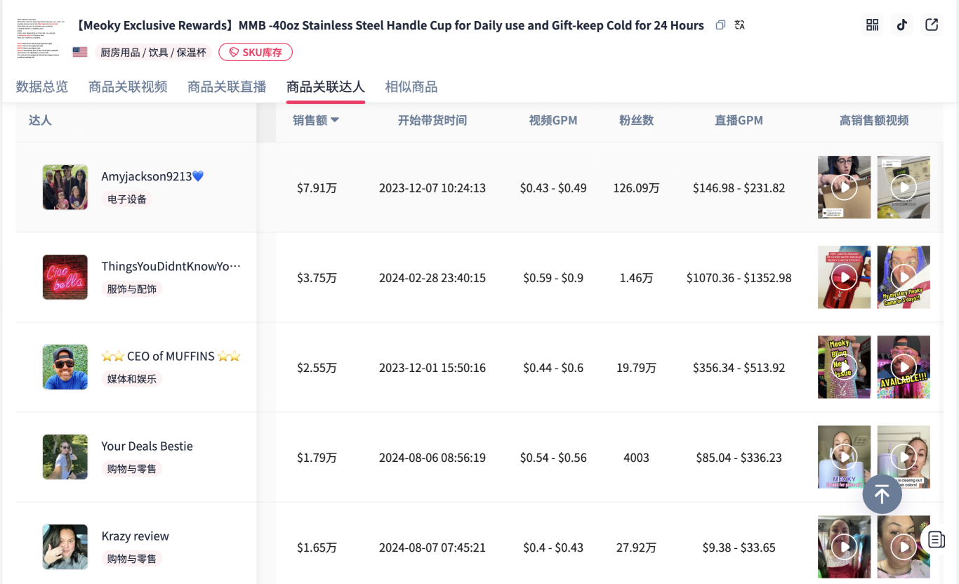
Task: Click the SKU库存 button
Action: coord(256,52)
